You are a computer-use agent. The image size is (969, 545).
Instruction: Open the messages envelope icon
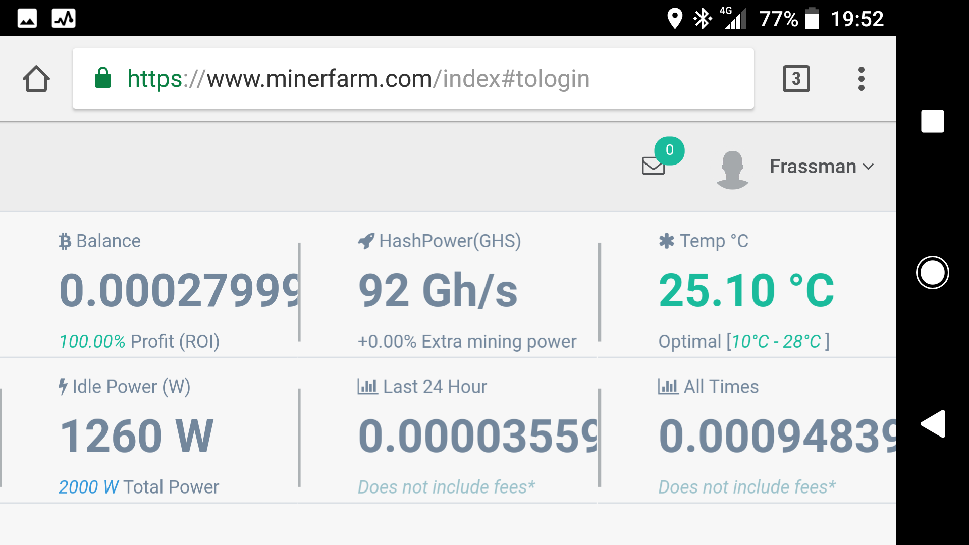[x=653, y=166]
